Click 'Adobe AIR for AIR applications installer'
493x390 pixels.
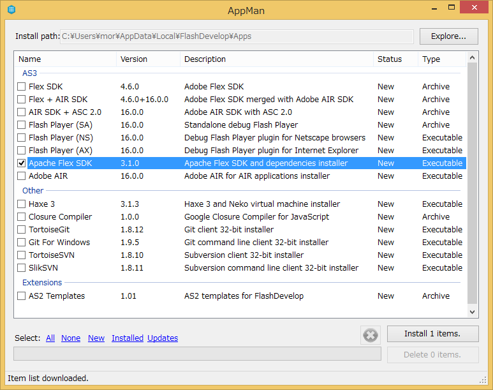257,176
